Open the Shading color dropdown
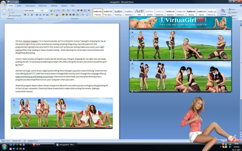The height and width of the screenshot is (151, 242). [85, 15]
